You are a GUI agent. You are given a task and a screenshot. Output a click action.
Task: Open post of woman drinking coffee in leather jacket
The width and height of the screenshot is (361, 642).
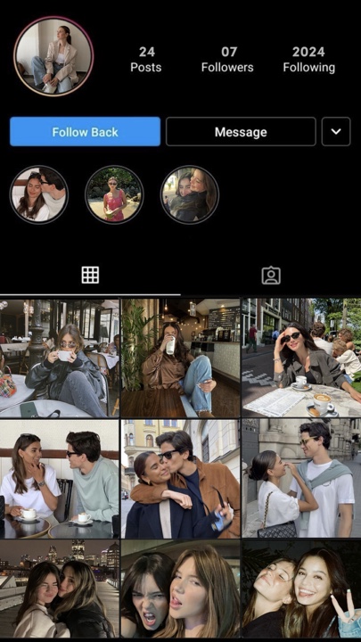[x=60, y=358]
